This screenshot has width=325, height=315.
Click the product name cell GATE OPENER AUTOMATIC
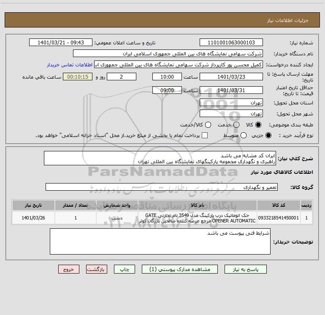click(x=198, y=218)
